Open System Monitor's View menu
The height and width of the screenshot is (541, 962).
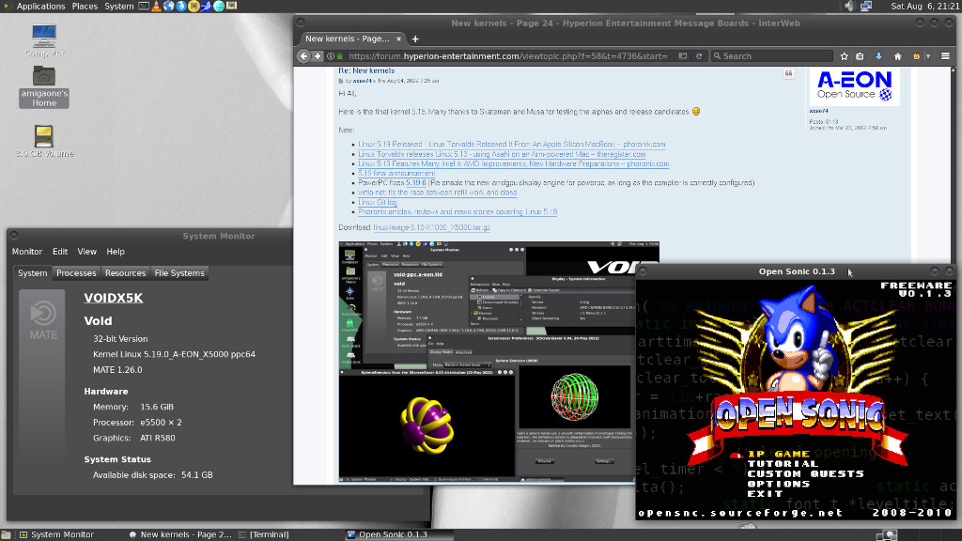coord(87,252)
